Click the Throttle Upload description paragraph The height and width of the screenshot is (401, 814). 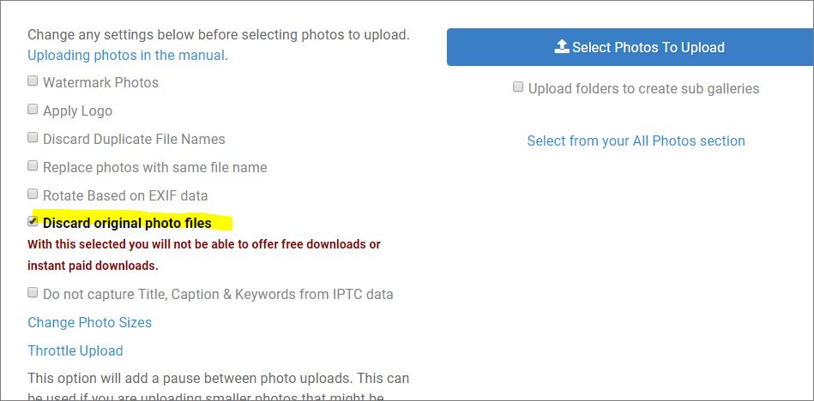(219, 387)
